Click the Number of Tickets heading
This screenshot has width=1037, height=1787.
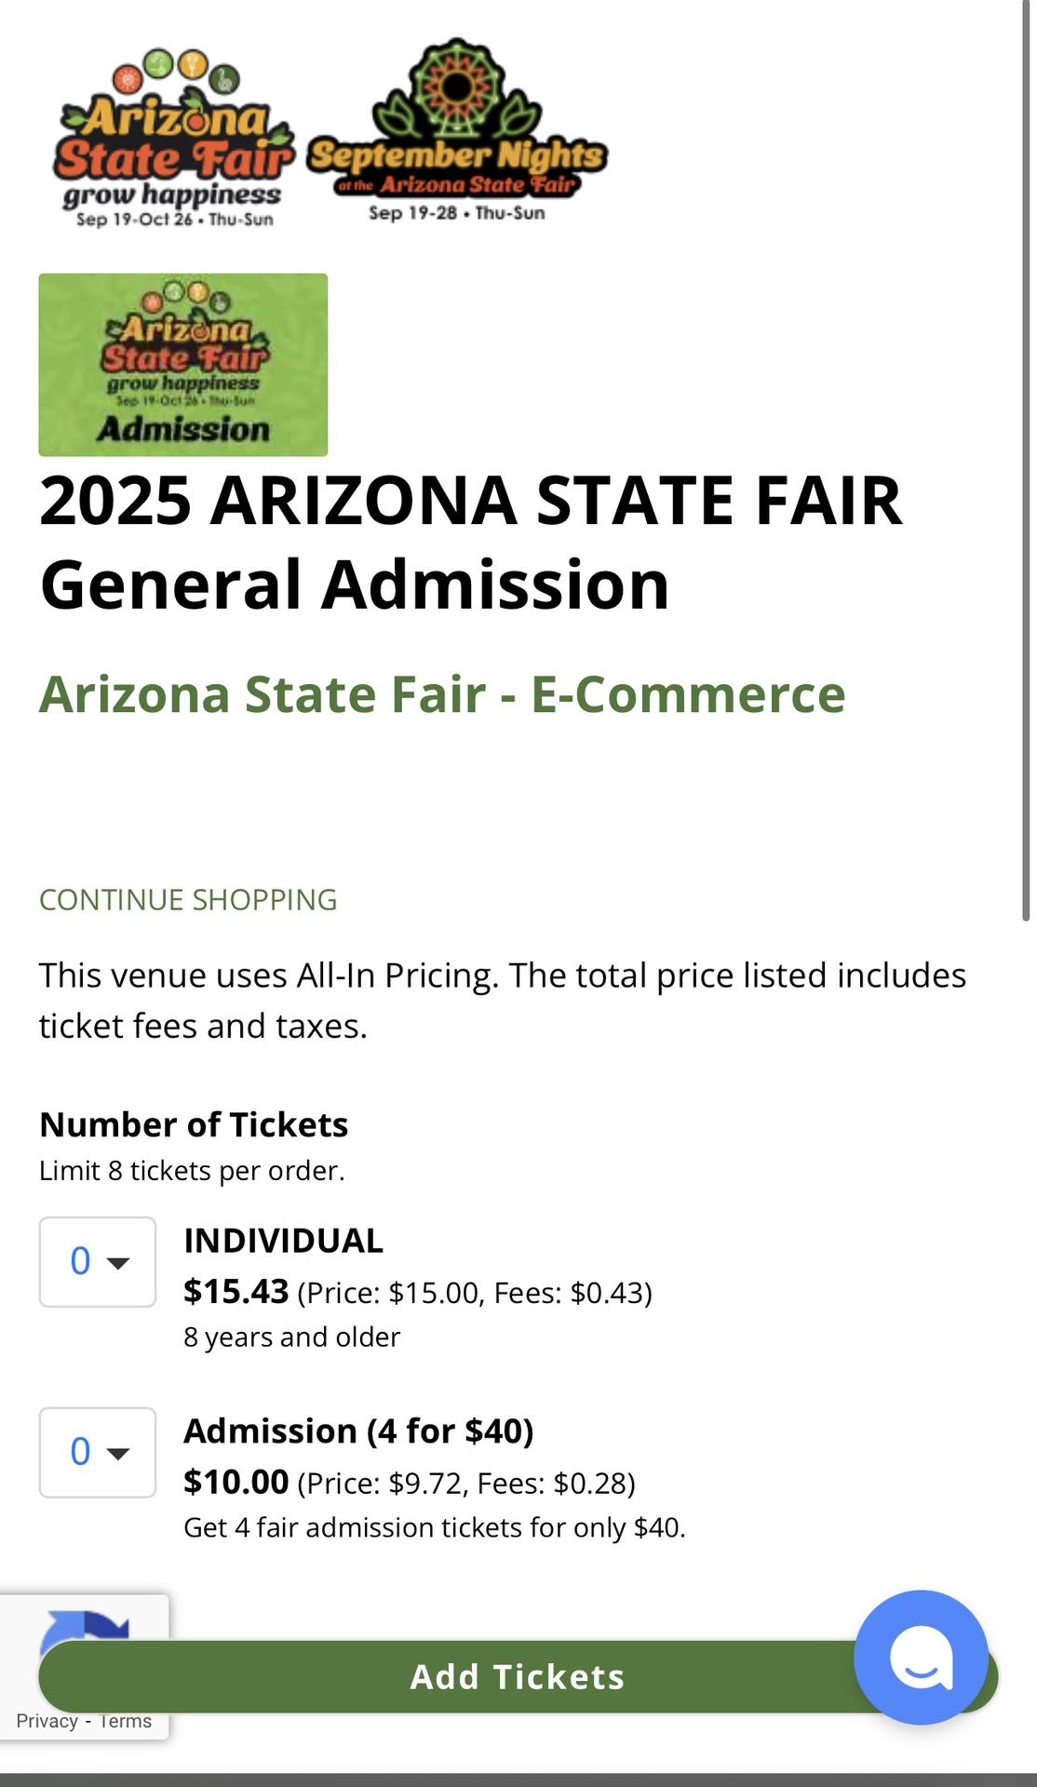[x=194, y=1124]
